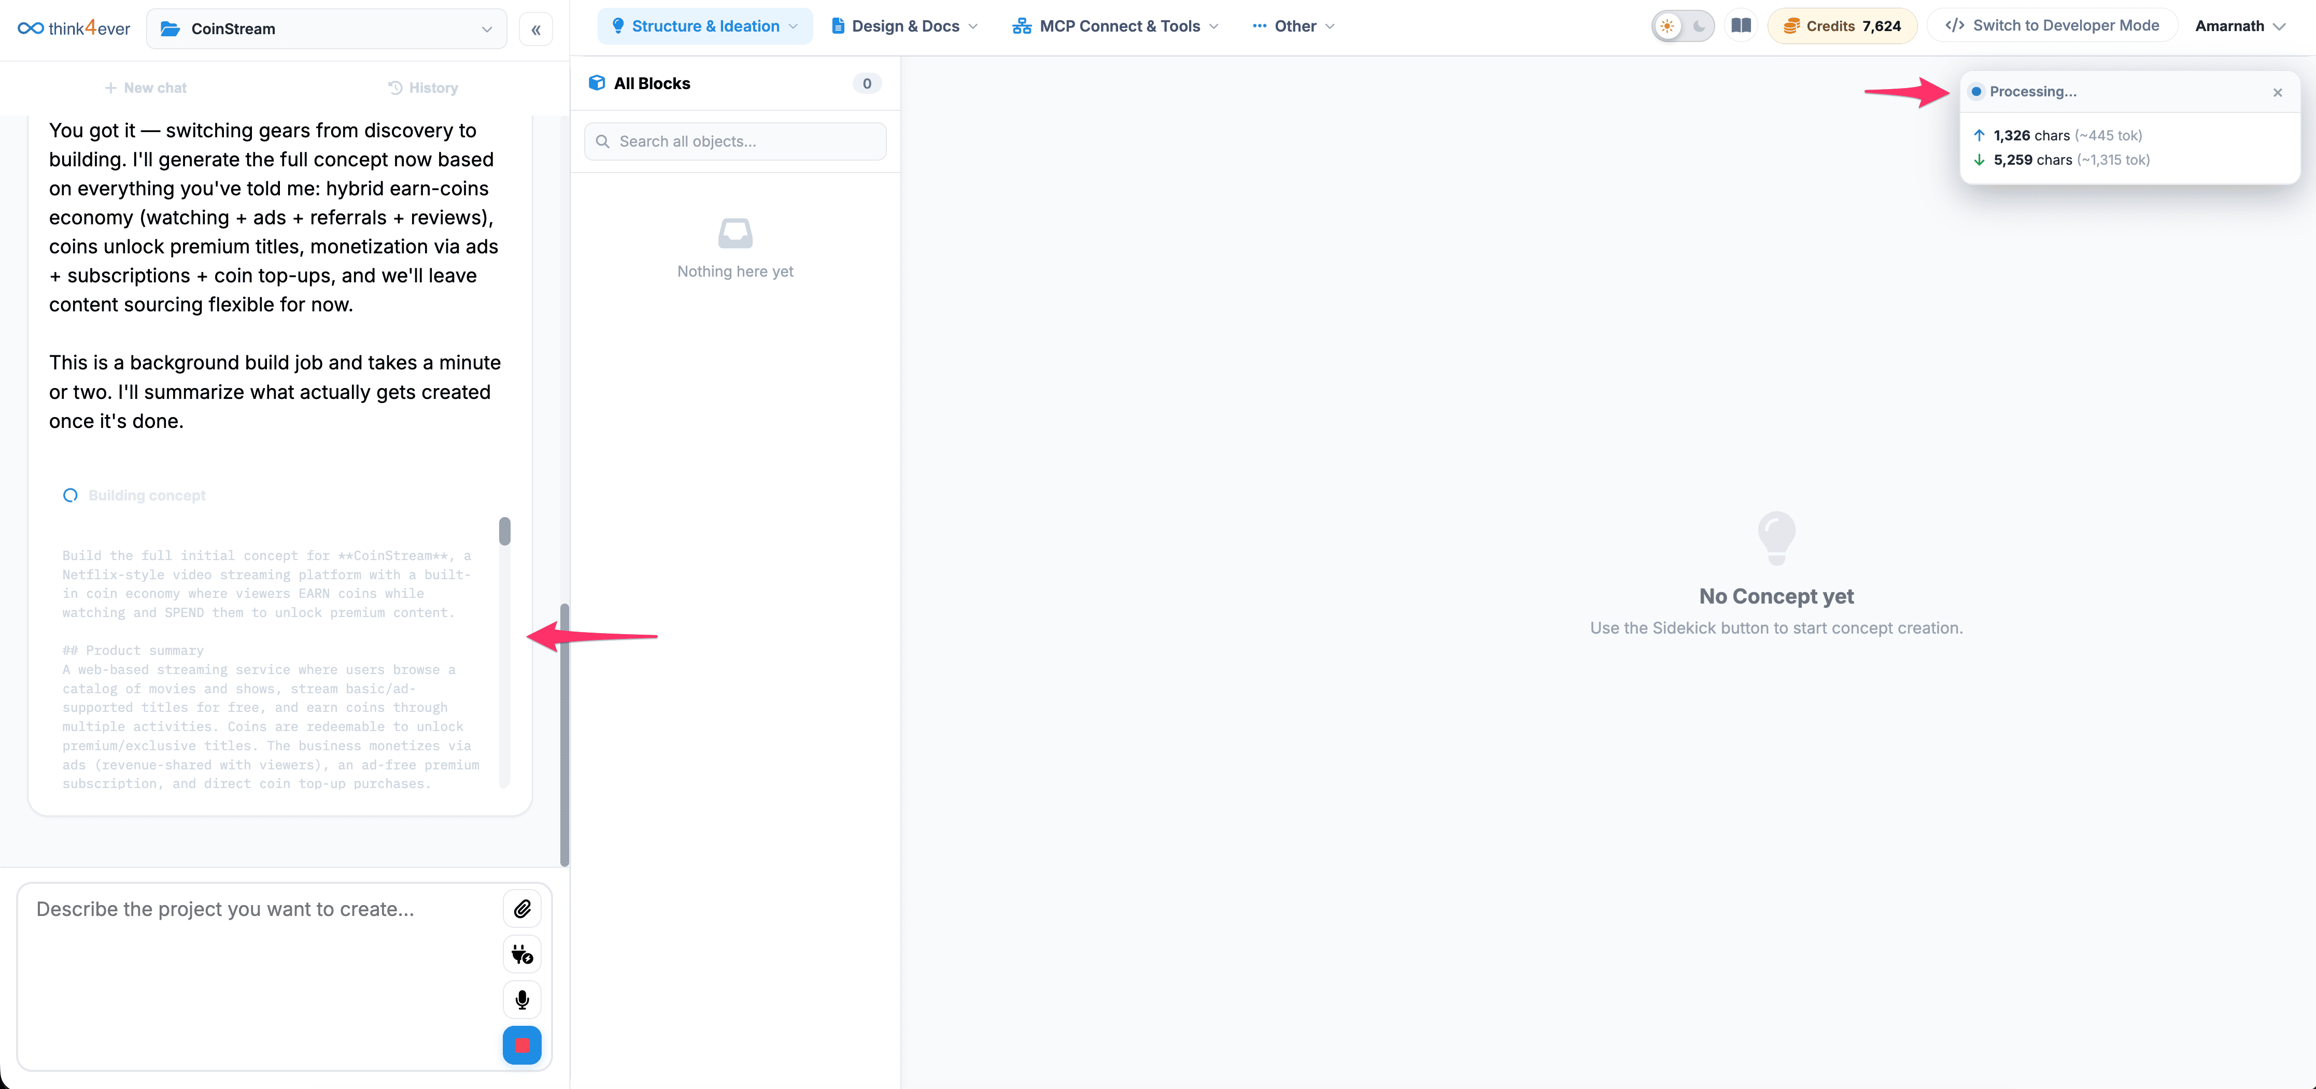Viewport: 2316px width, 1089px height.
Task: Click the plug connector icon in chat input
Action: pos(521,954)
